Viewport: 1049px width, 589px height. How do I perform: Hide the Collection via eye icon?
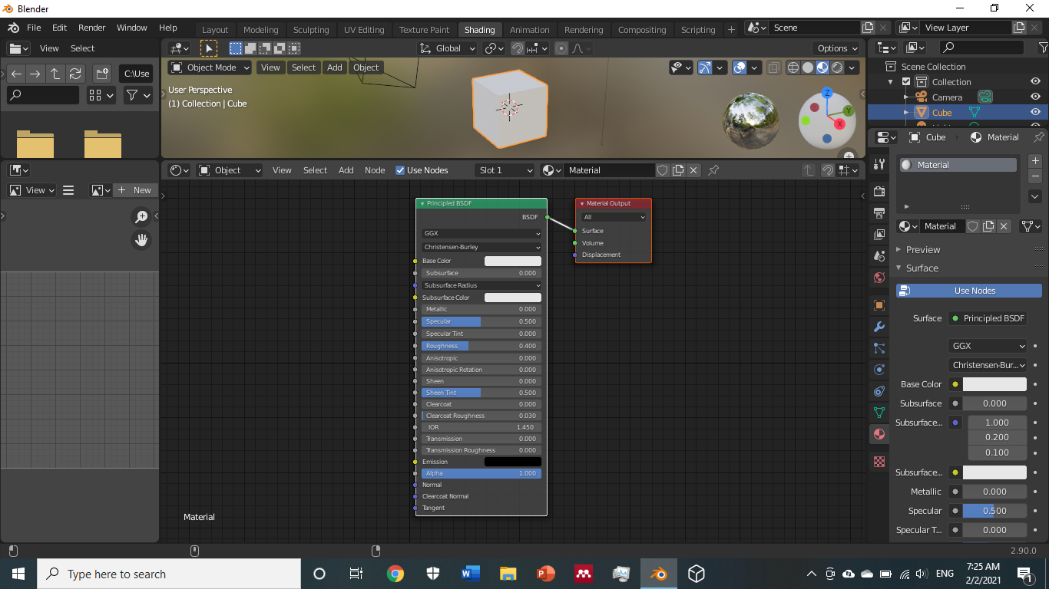click(1036, 82)
